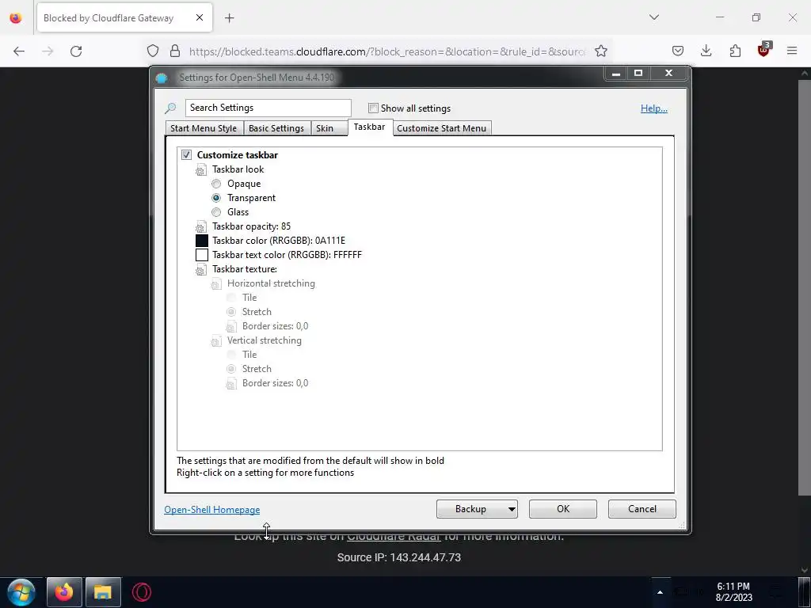Bookmark this page with the star icon
811x608 pixels.
click(x=600, y=51)
